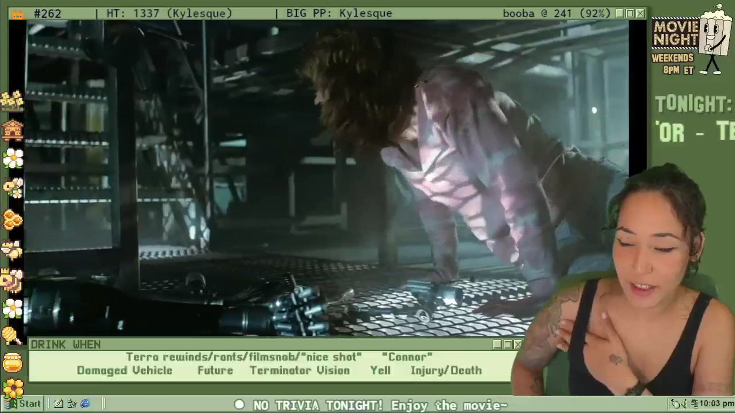Click the bee with white flowers icon
The height and width of the screenshot is (413, 735).
point(13,188)
